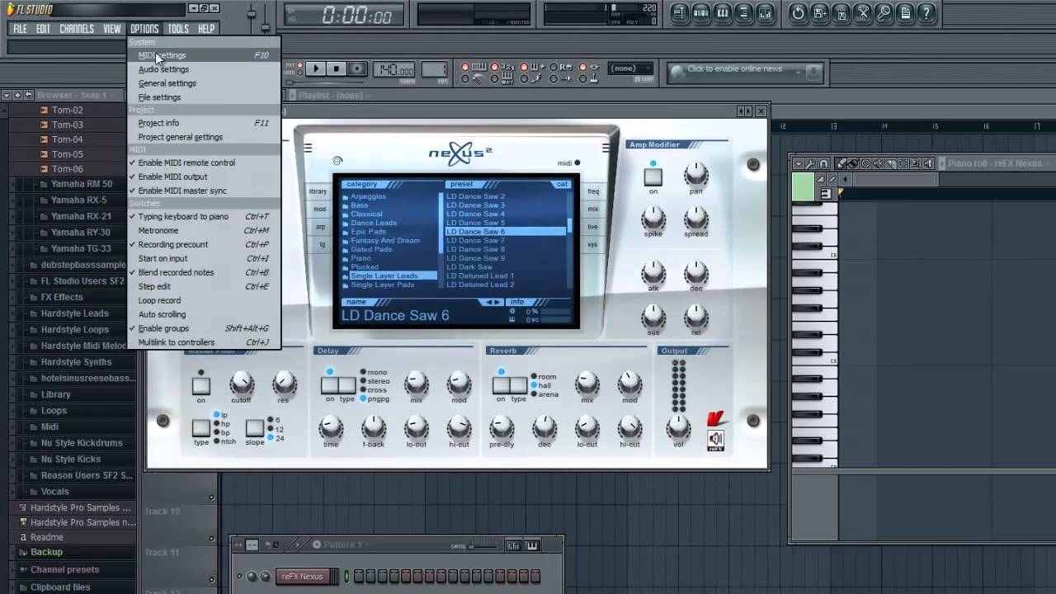1056x594 pixels.
Task: Show the Step Sequencer from toolbar
Action: (701, 12)
